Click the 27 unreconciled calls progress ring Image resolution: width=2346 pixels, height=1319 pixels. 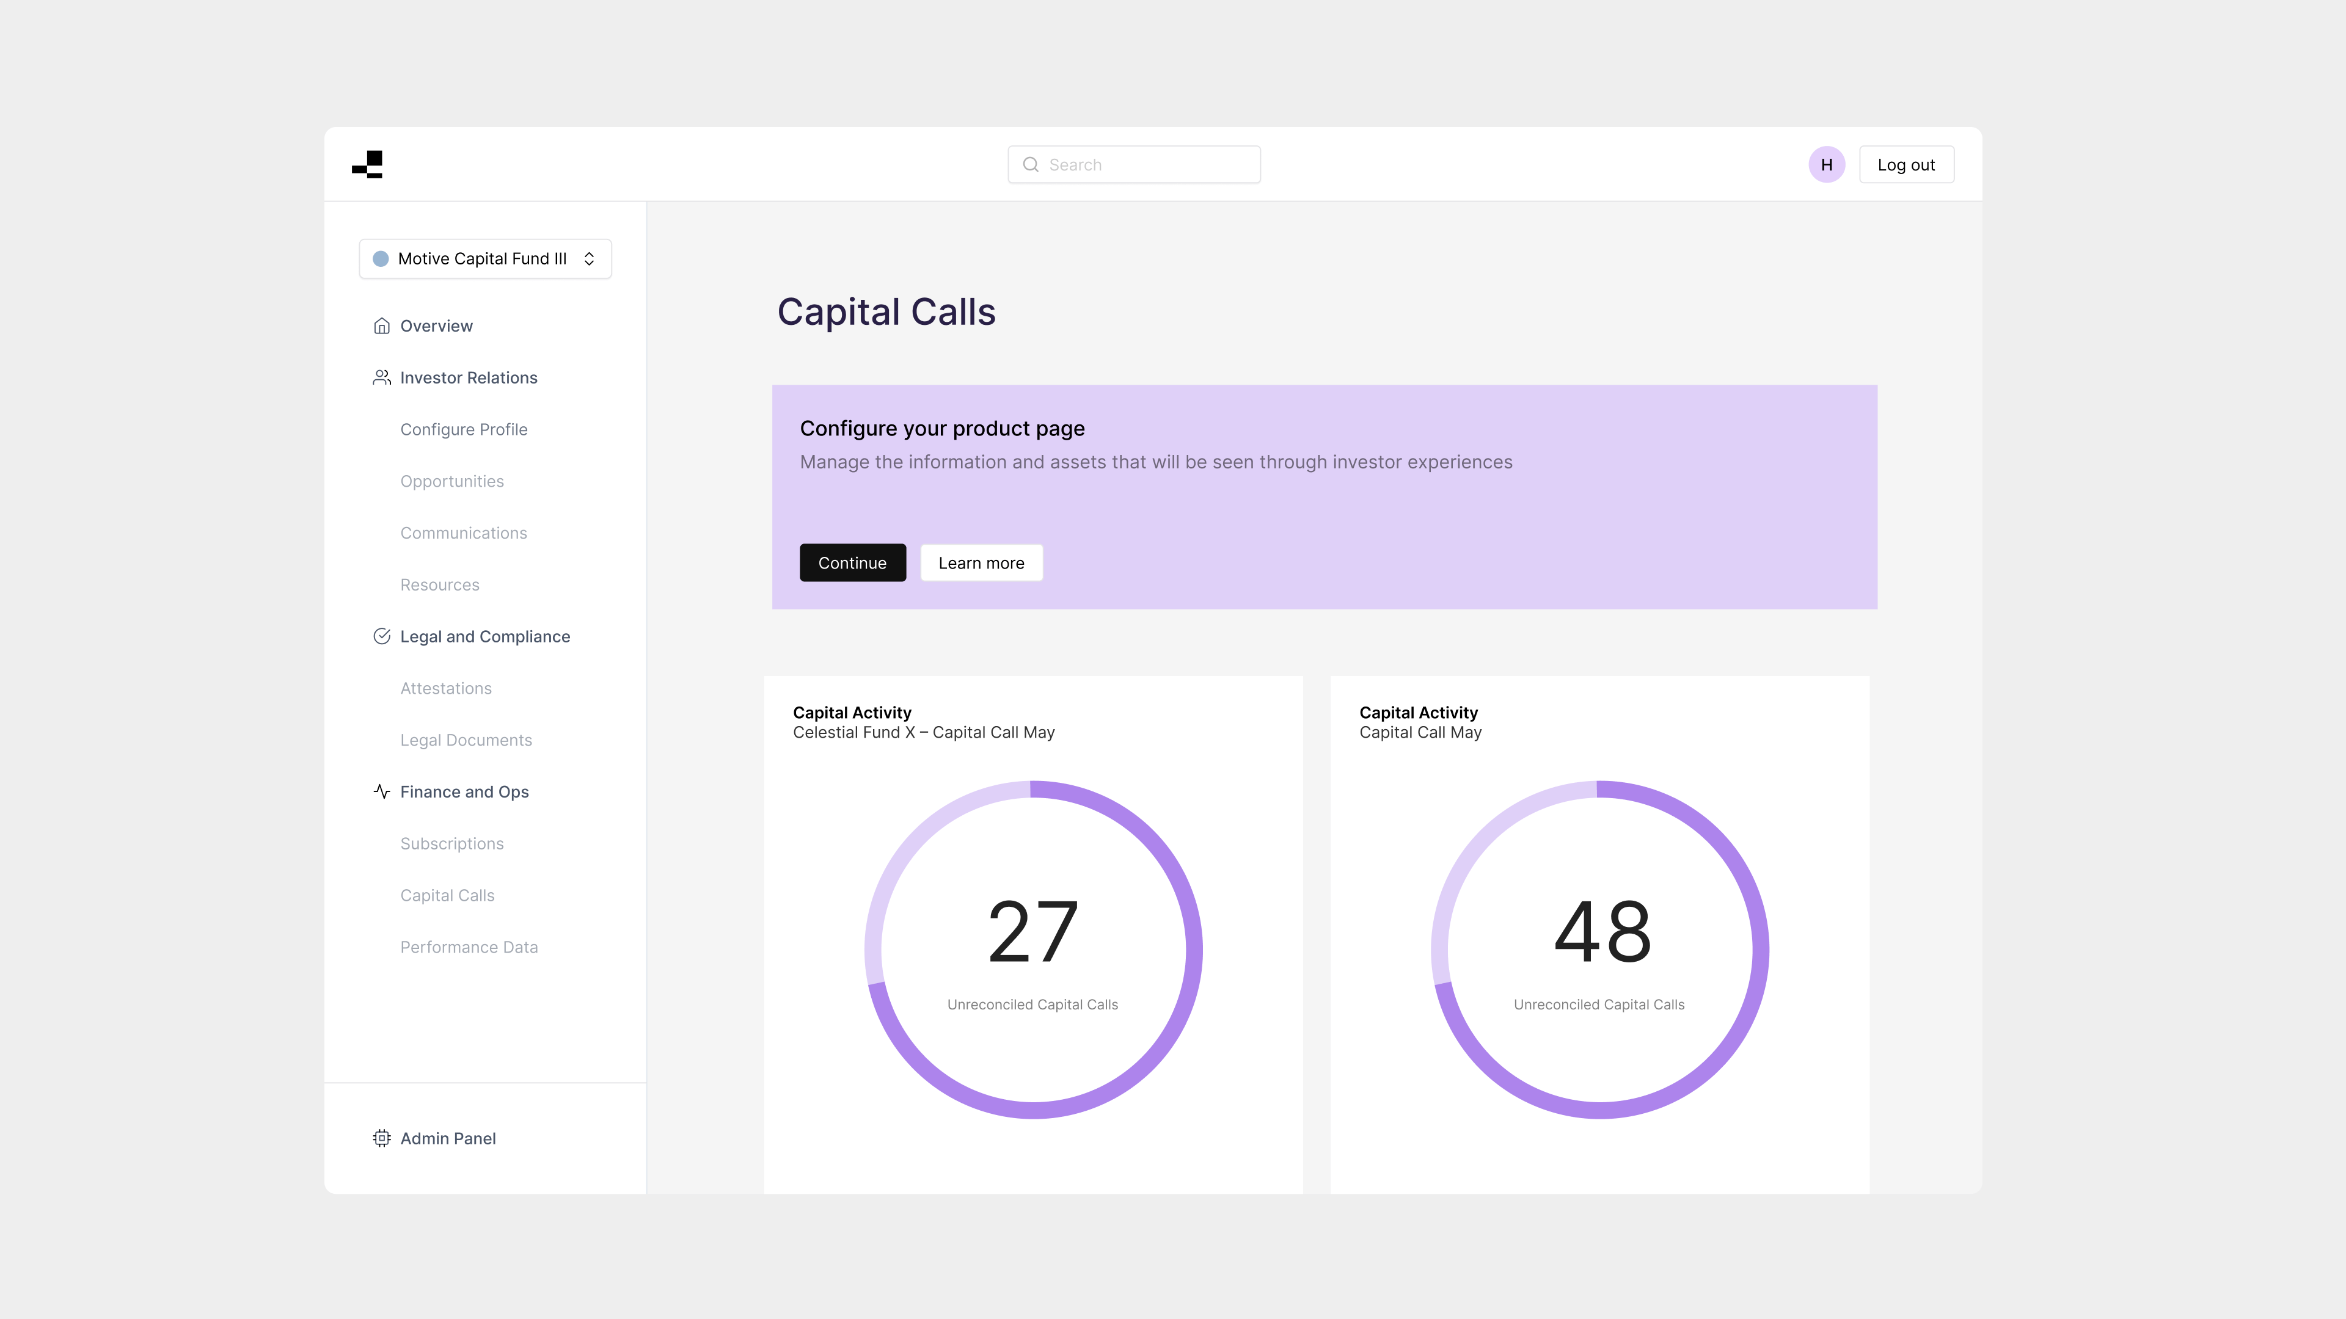[x=1193, y=950]
